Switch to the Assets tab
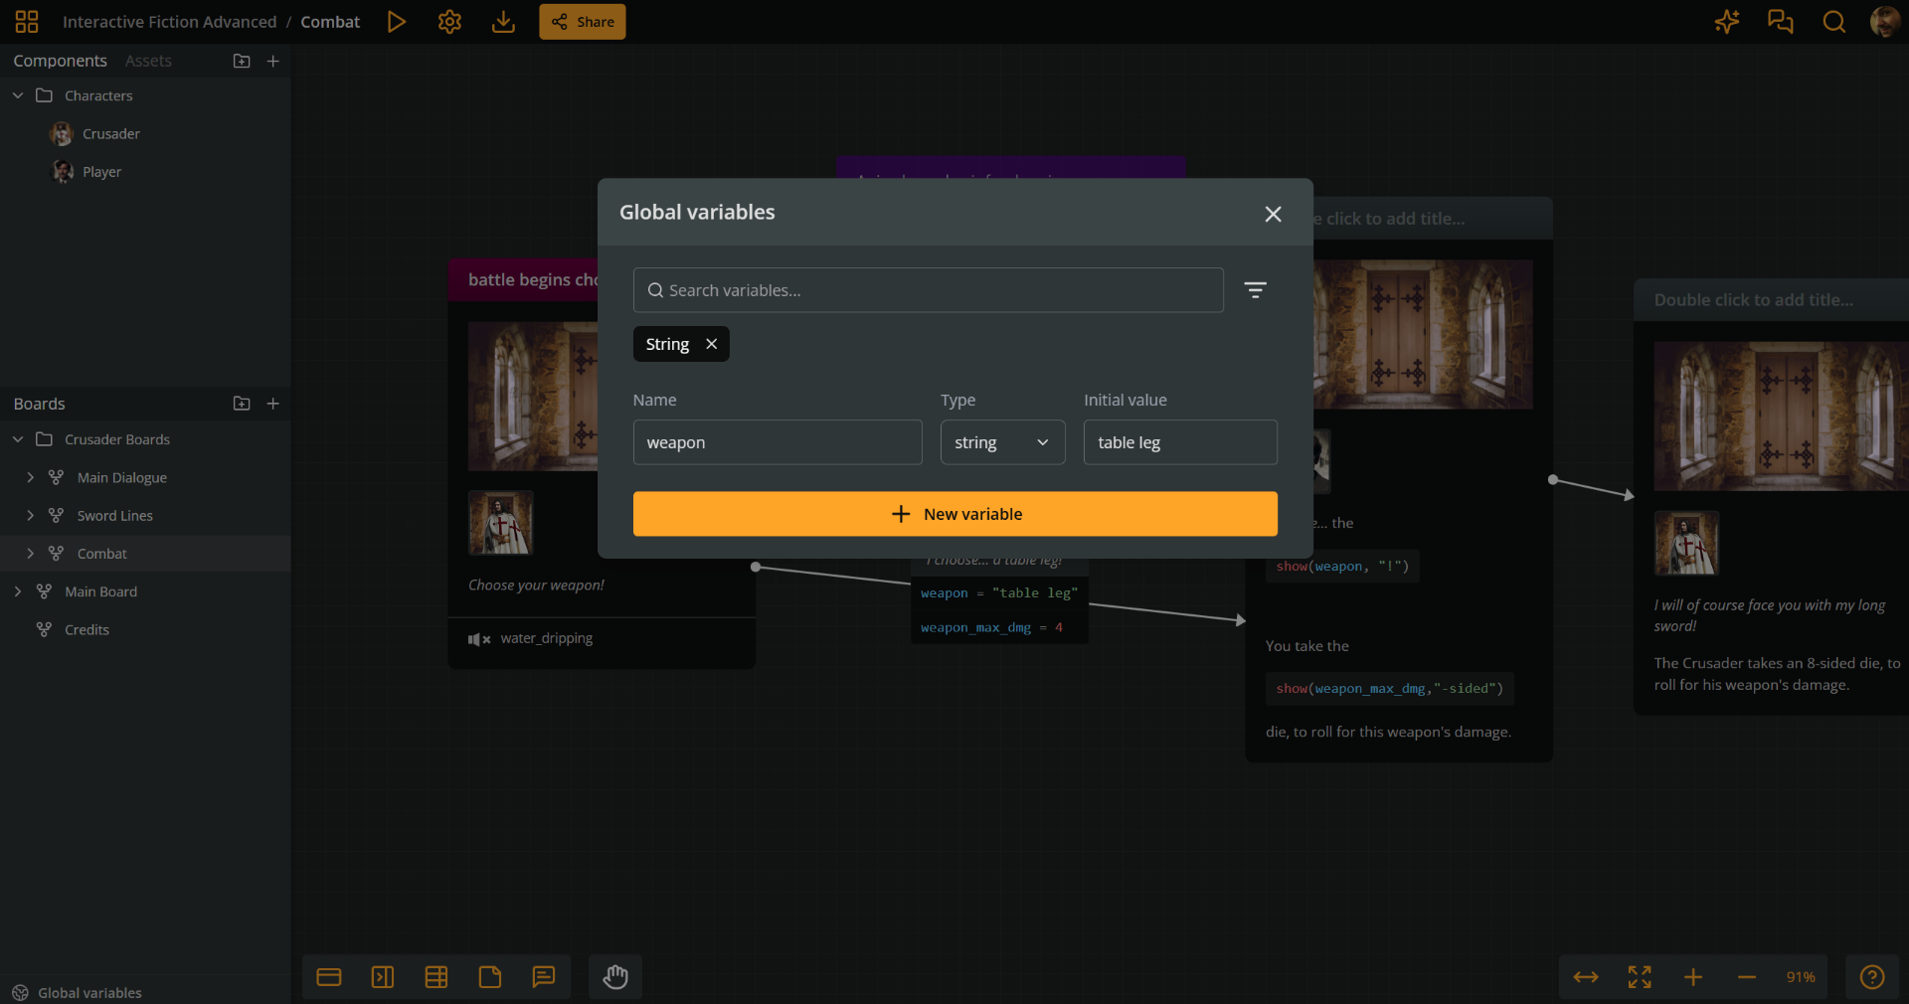 coord(148,61)
